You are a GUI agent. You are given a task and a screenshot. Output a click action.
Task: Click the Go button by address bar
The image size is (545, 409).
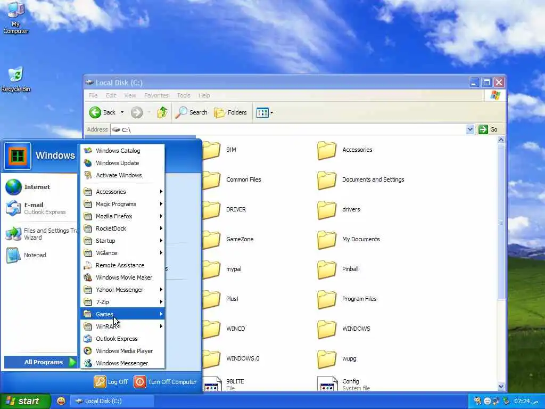pyautogui.click(x=488, y=129)
